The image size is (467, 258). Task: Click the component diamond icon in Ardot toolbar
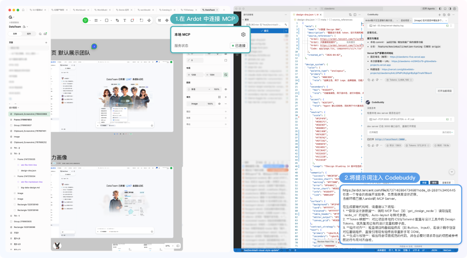(x=167, y=20)
